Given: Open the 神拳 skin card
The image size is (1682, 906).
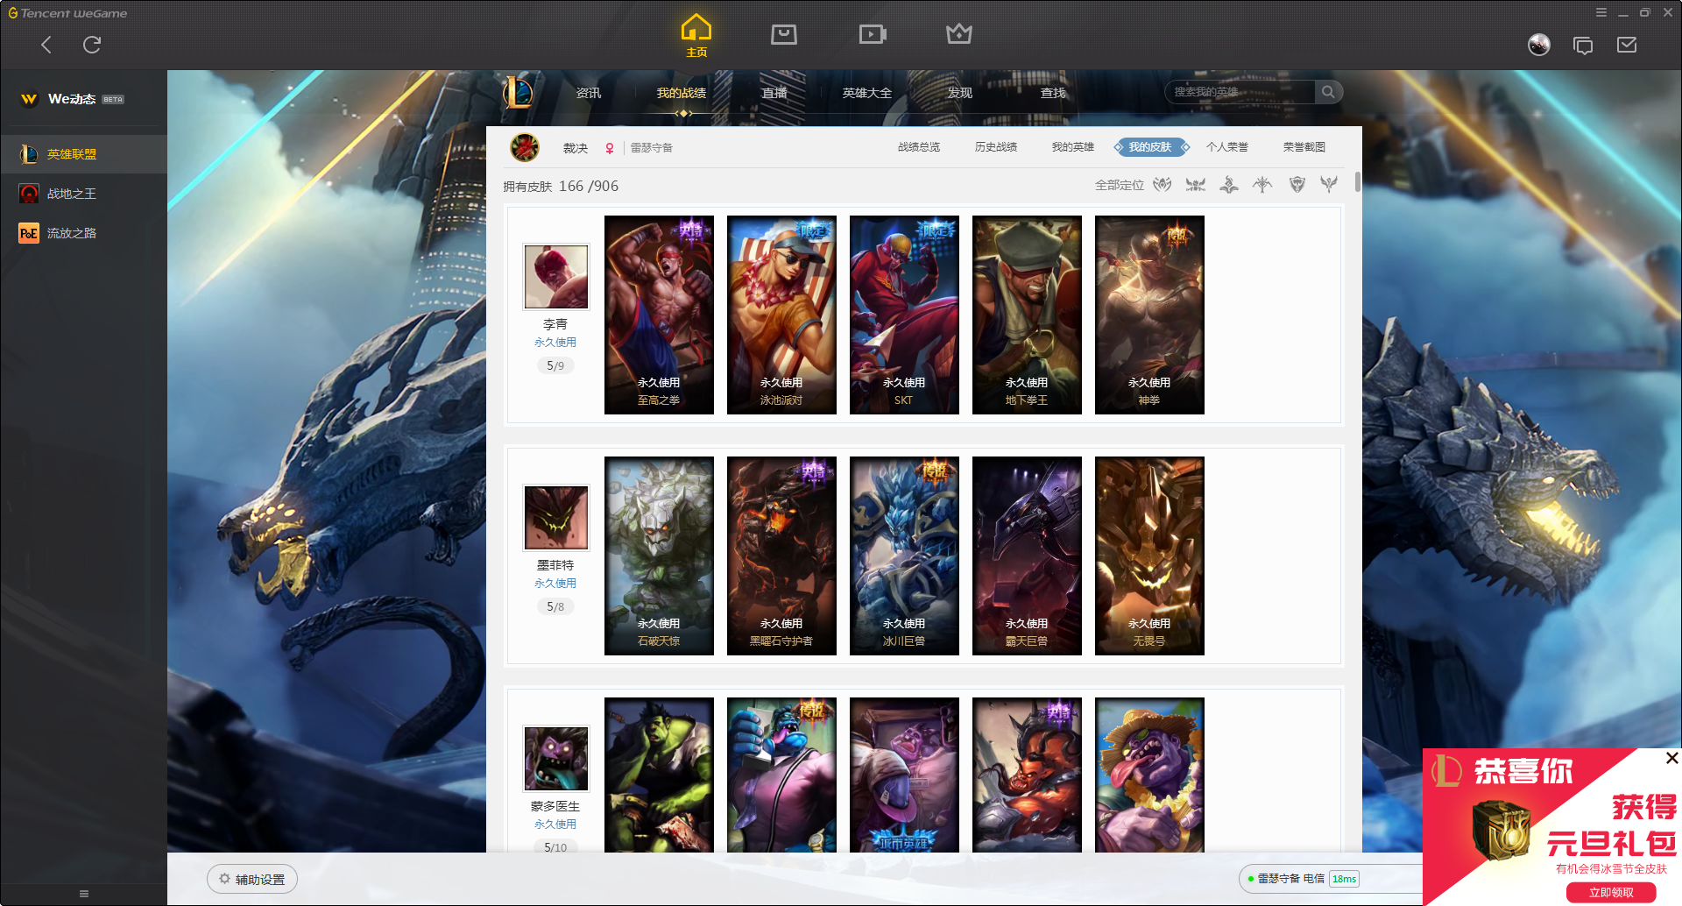Looking at the screenshot, I should pyautogui.click(x=1149, y=315).
